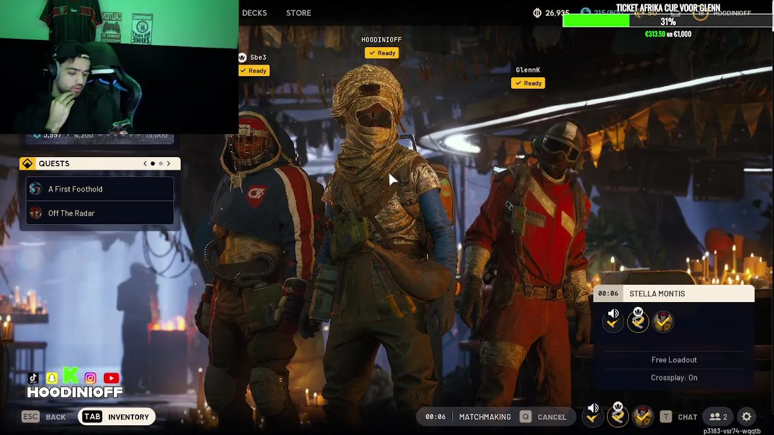The image size is (774, 435).
Task: Click the webcam feed thumbnail
Action: pyautogui.click(x=119, y=66)
